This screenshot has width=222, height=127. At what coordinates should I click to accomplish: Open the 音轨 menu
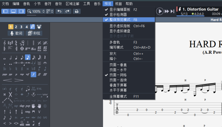pyautogui.click(x=27, y=4)
